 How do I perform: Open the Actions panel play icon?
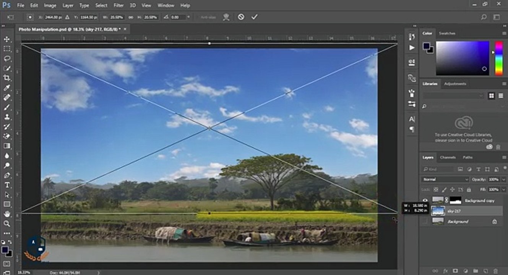[412, 48]
